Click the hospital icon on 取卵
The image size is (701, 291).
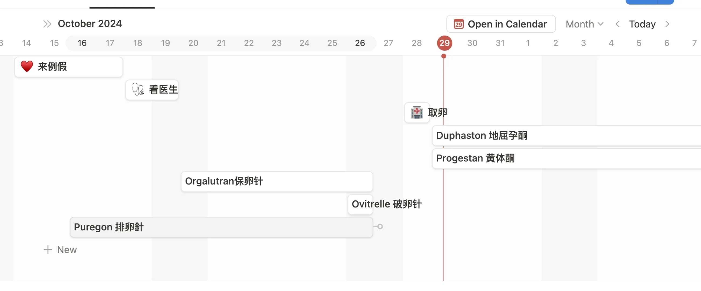click(x=417, y=112)
